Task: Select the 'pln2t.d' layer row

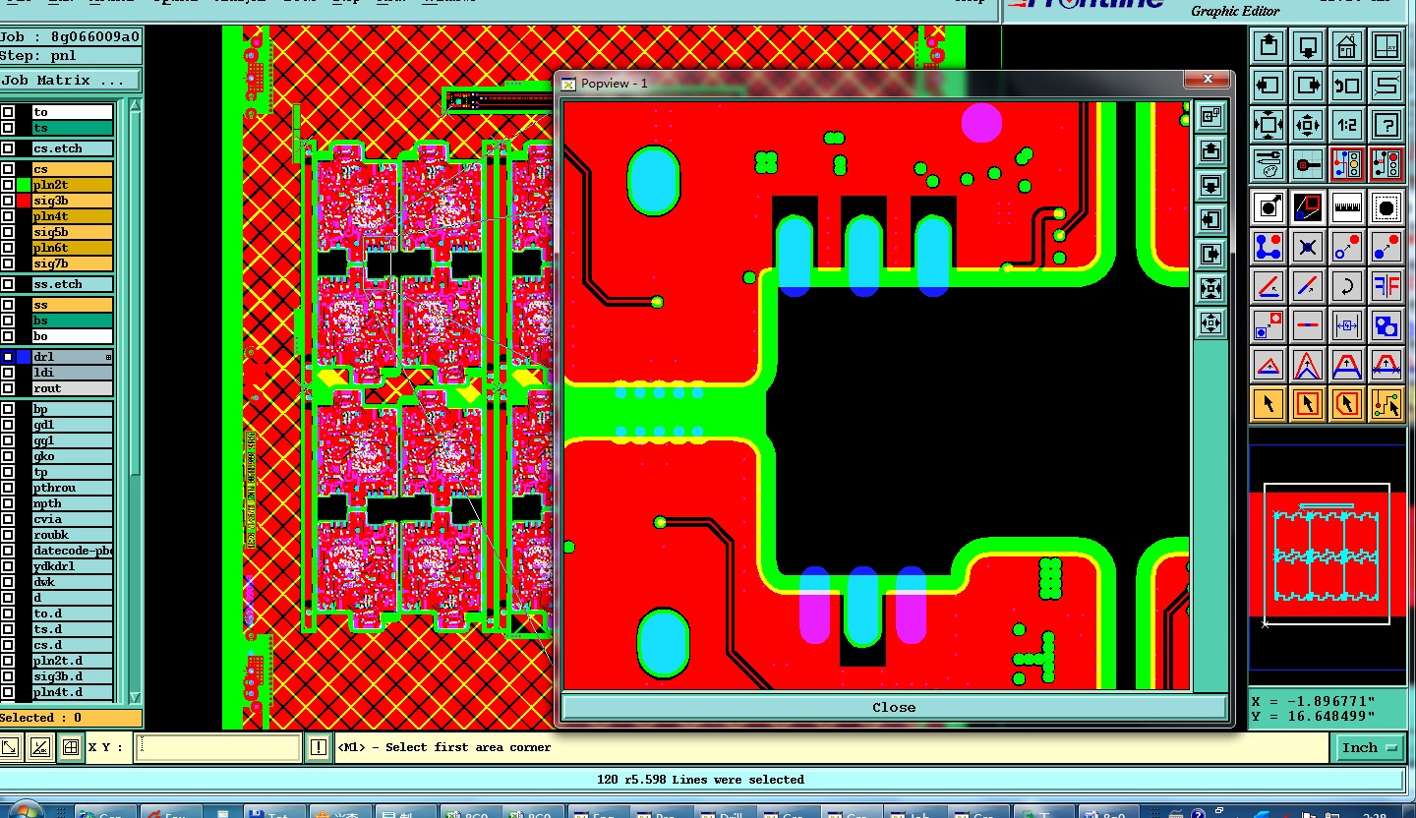Action: pyautogui.click(x=72, y=661)
